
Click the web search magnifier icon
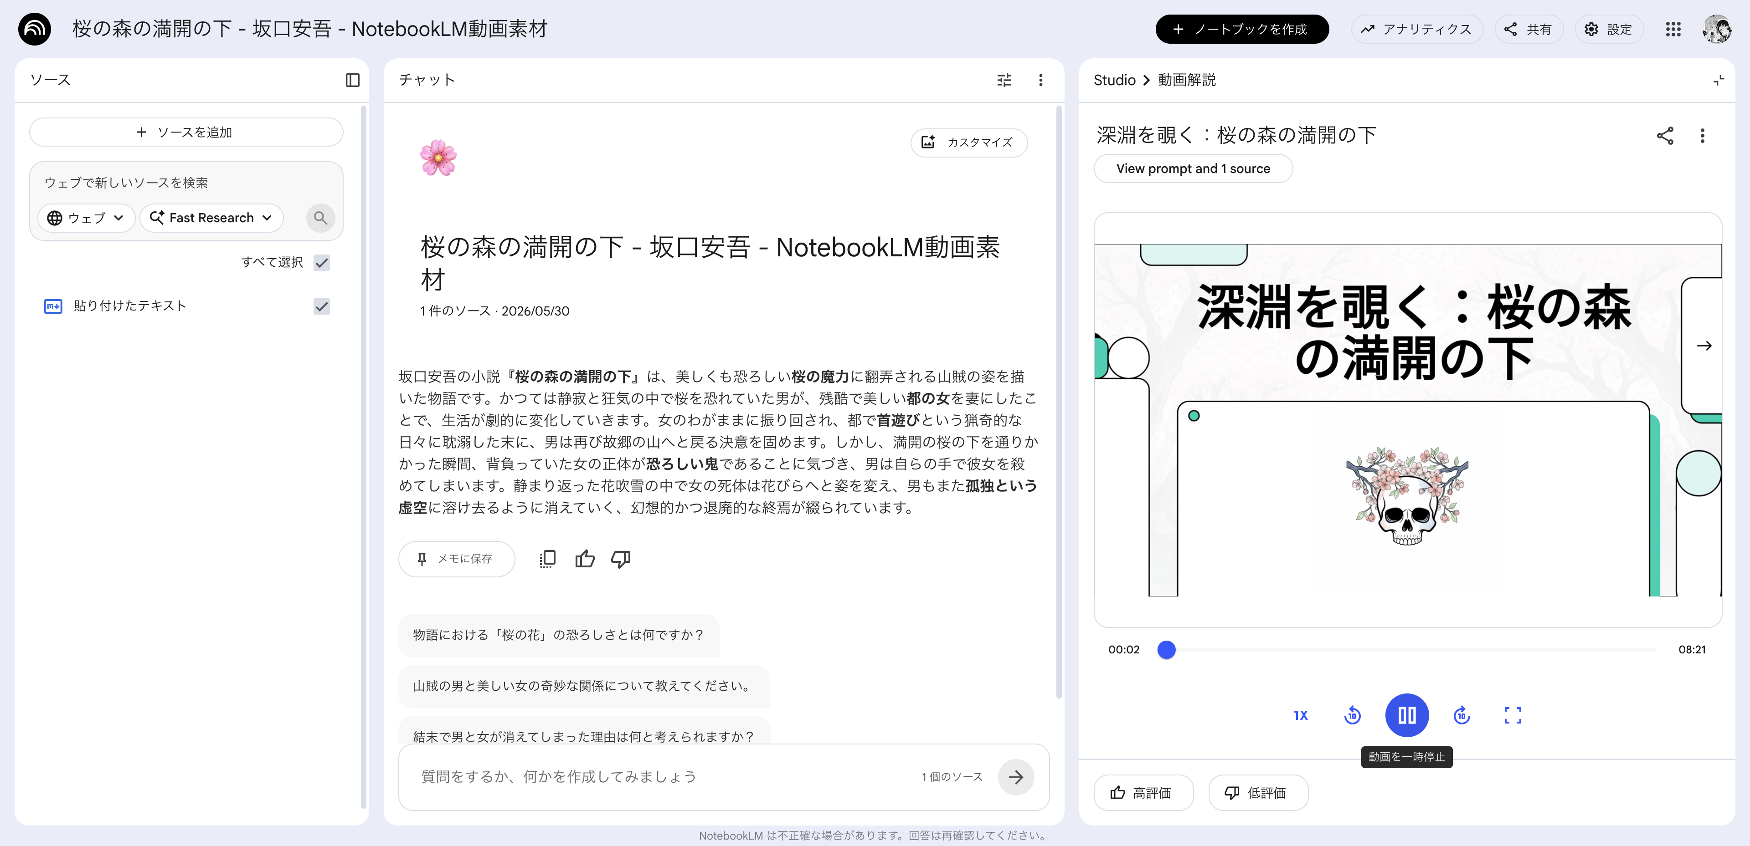point(320,218)
